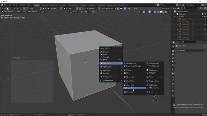Open the outliner filter dropdown
Viewport: 207px width, 116px height.
pyautogui.click(x=201, y=8)
